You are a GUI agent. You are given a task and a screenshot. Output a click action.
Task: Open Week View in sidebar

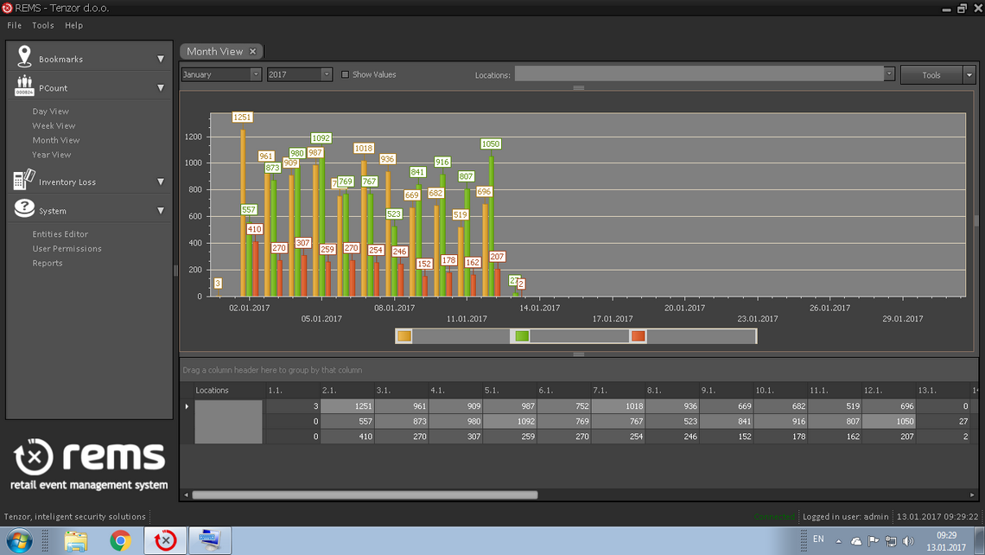pos(54,125)
